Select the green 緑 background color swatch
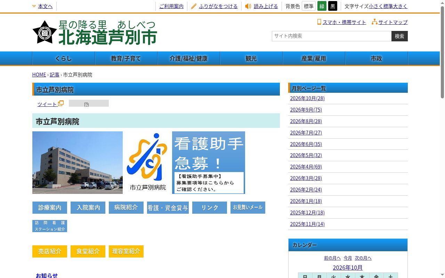This screenshot has height=278, width=445. coord(322,6)
